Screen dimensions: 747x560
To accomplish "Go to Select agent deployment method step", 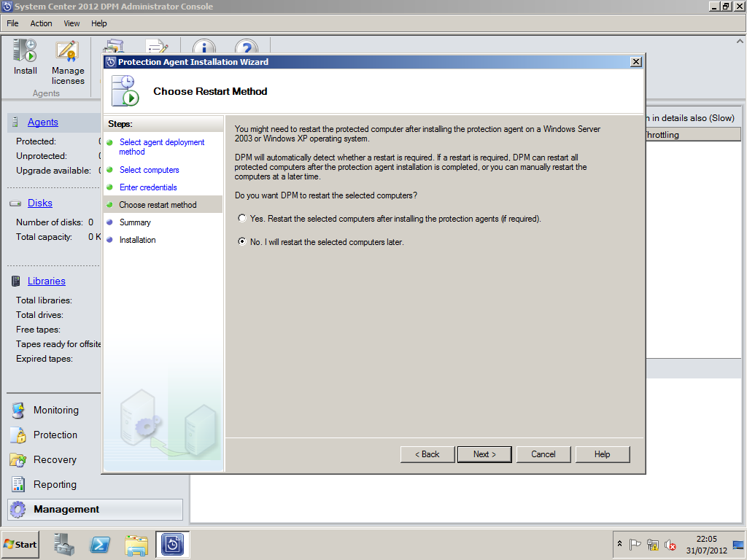I will [162, 147].
